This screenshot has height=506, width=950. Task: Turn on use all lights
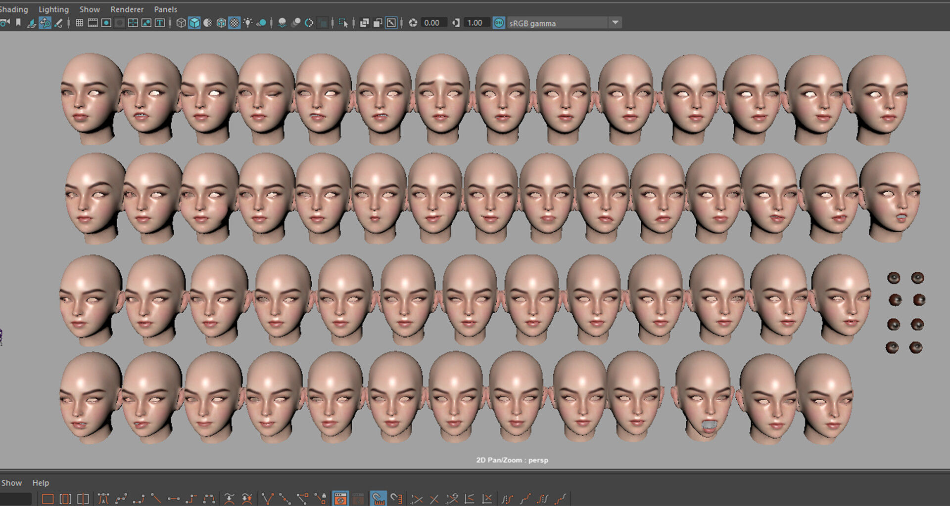coord(248,23)
